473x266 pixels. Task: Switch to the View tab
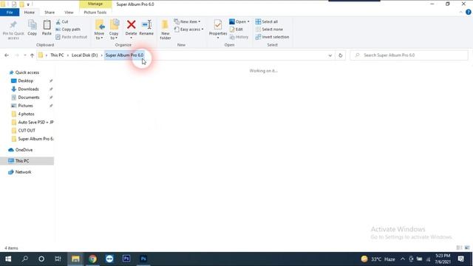click(x=69, y=13)
